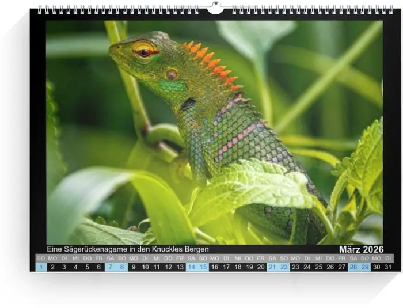This screenshot has height=308, width=403.
Task: Pick highlighted Saturday, day 21
Action: coord(272,267)
